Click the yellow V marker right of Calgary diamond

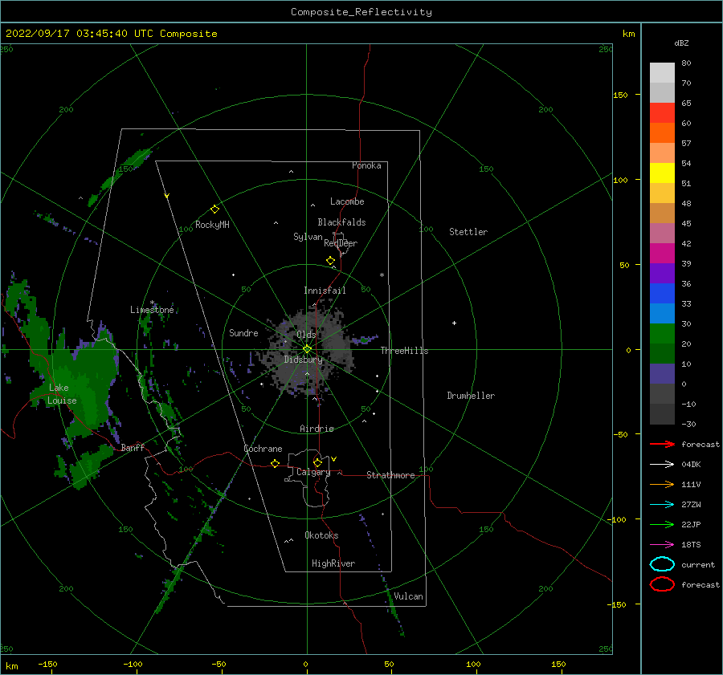tap(334, 459)
